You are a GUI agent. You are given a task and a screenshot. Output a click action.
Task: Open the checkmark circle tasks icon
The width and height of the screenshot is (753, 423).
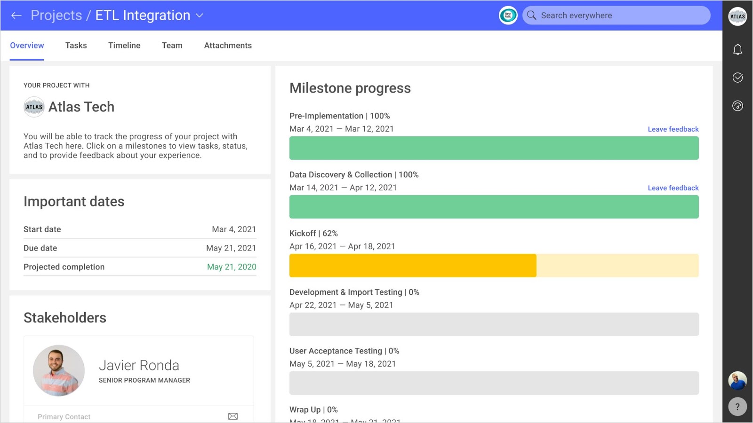tap(737, 78)
